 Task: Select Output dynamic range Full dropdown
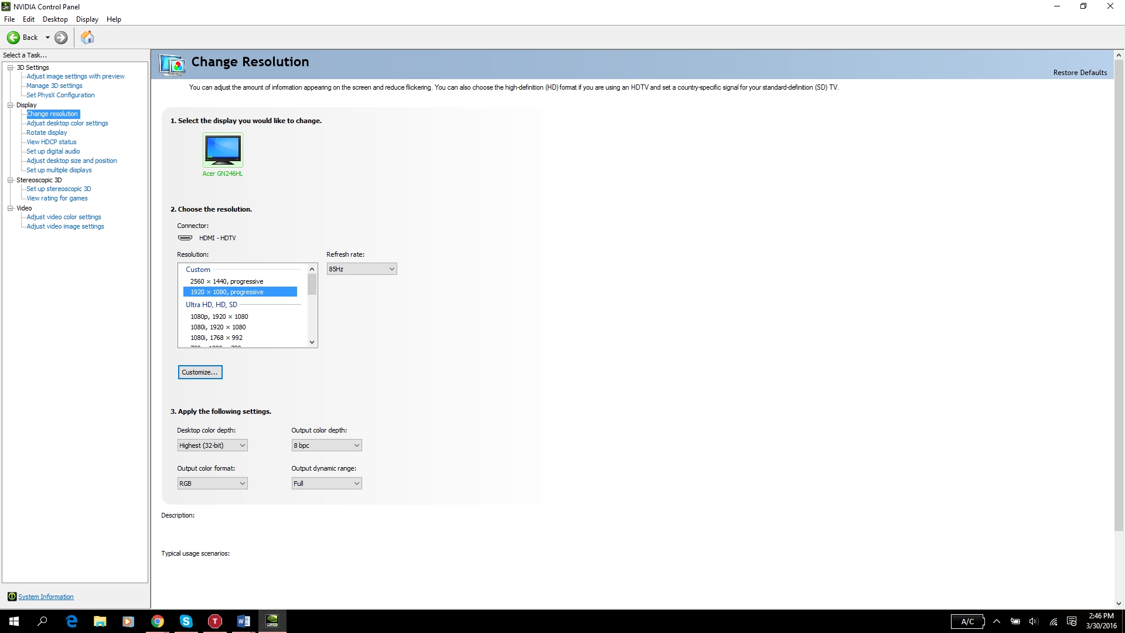click(325, 483)
